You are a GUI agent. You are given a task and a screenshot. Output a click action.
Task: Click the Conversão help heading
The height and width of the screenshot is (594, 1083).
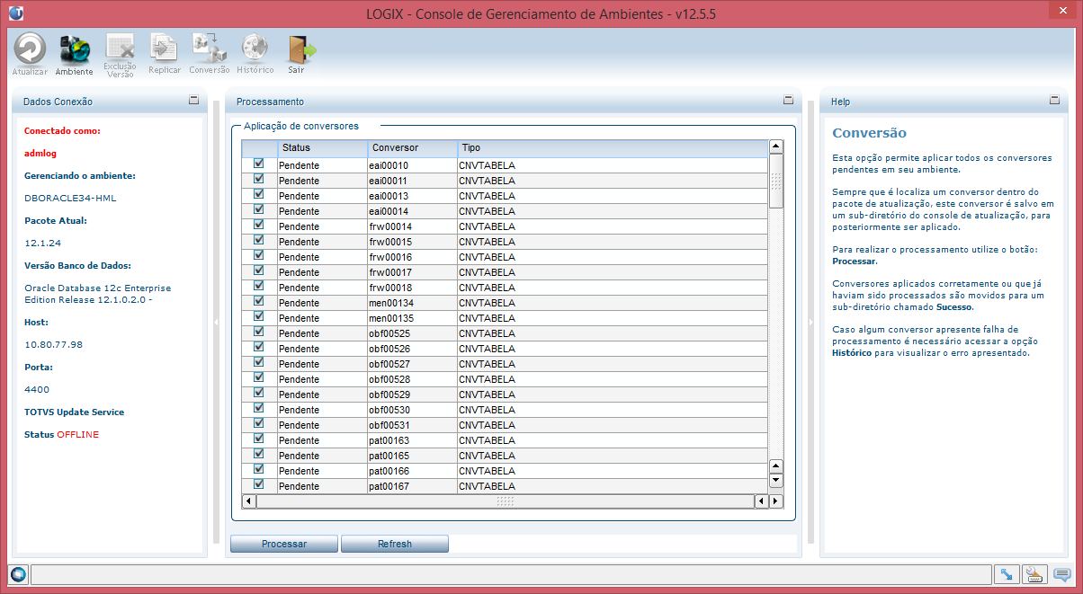point(869,133)
